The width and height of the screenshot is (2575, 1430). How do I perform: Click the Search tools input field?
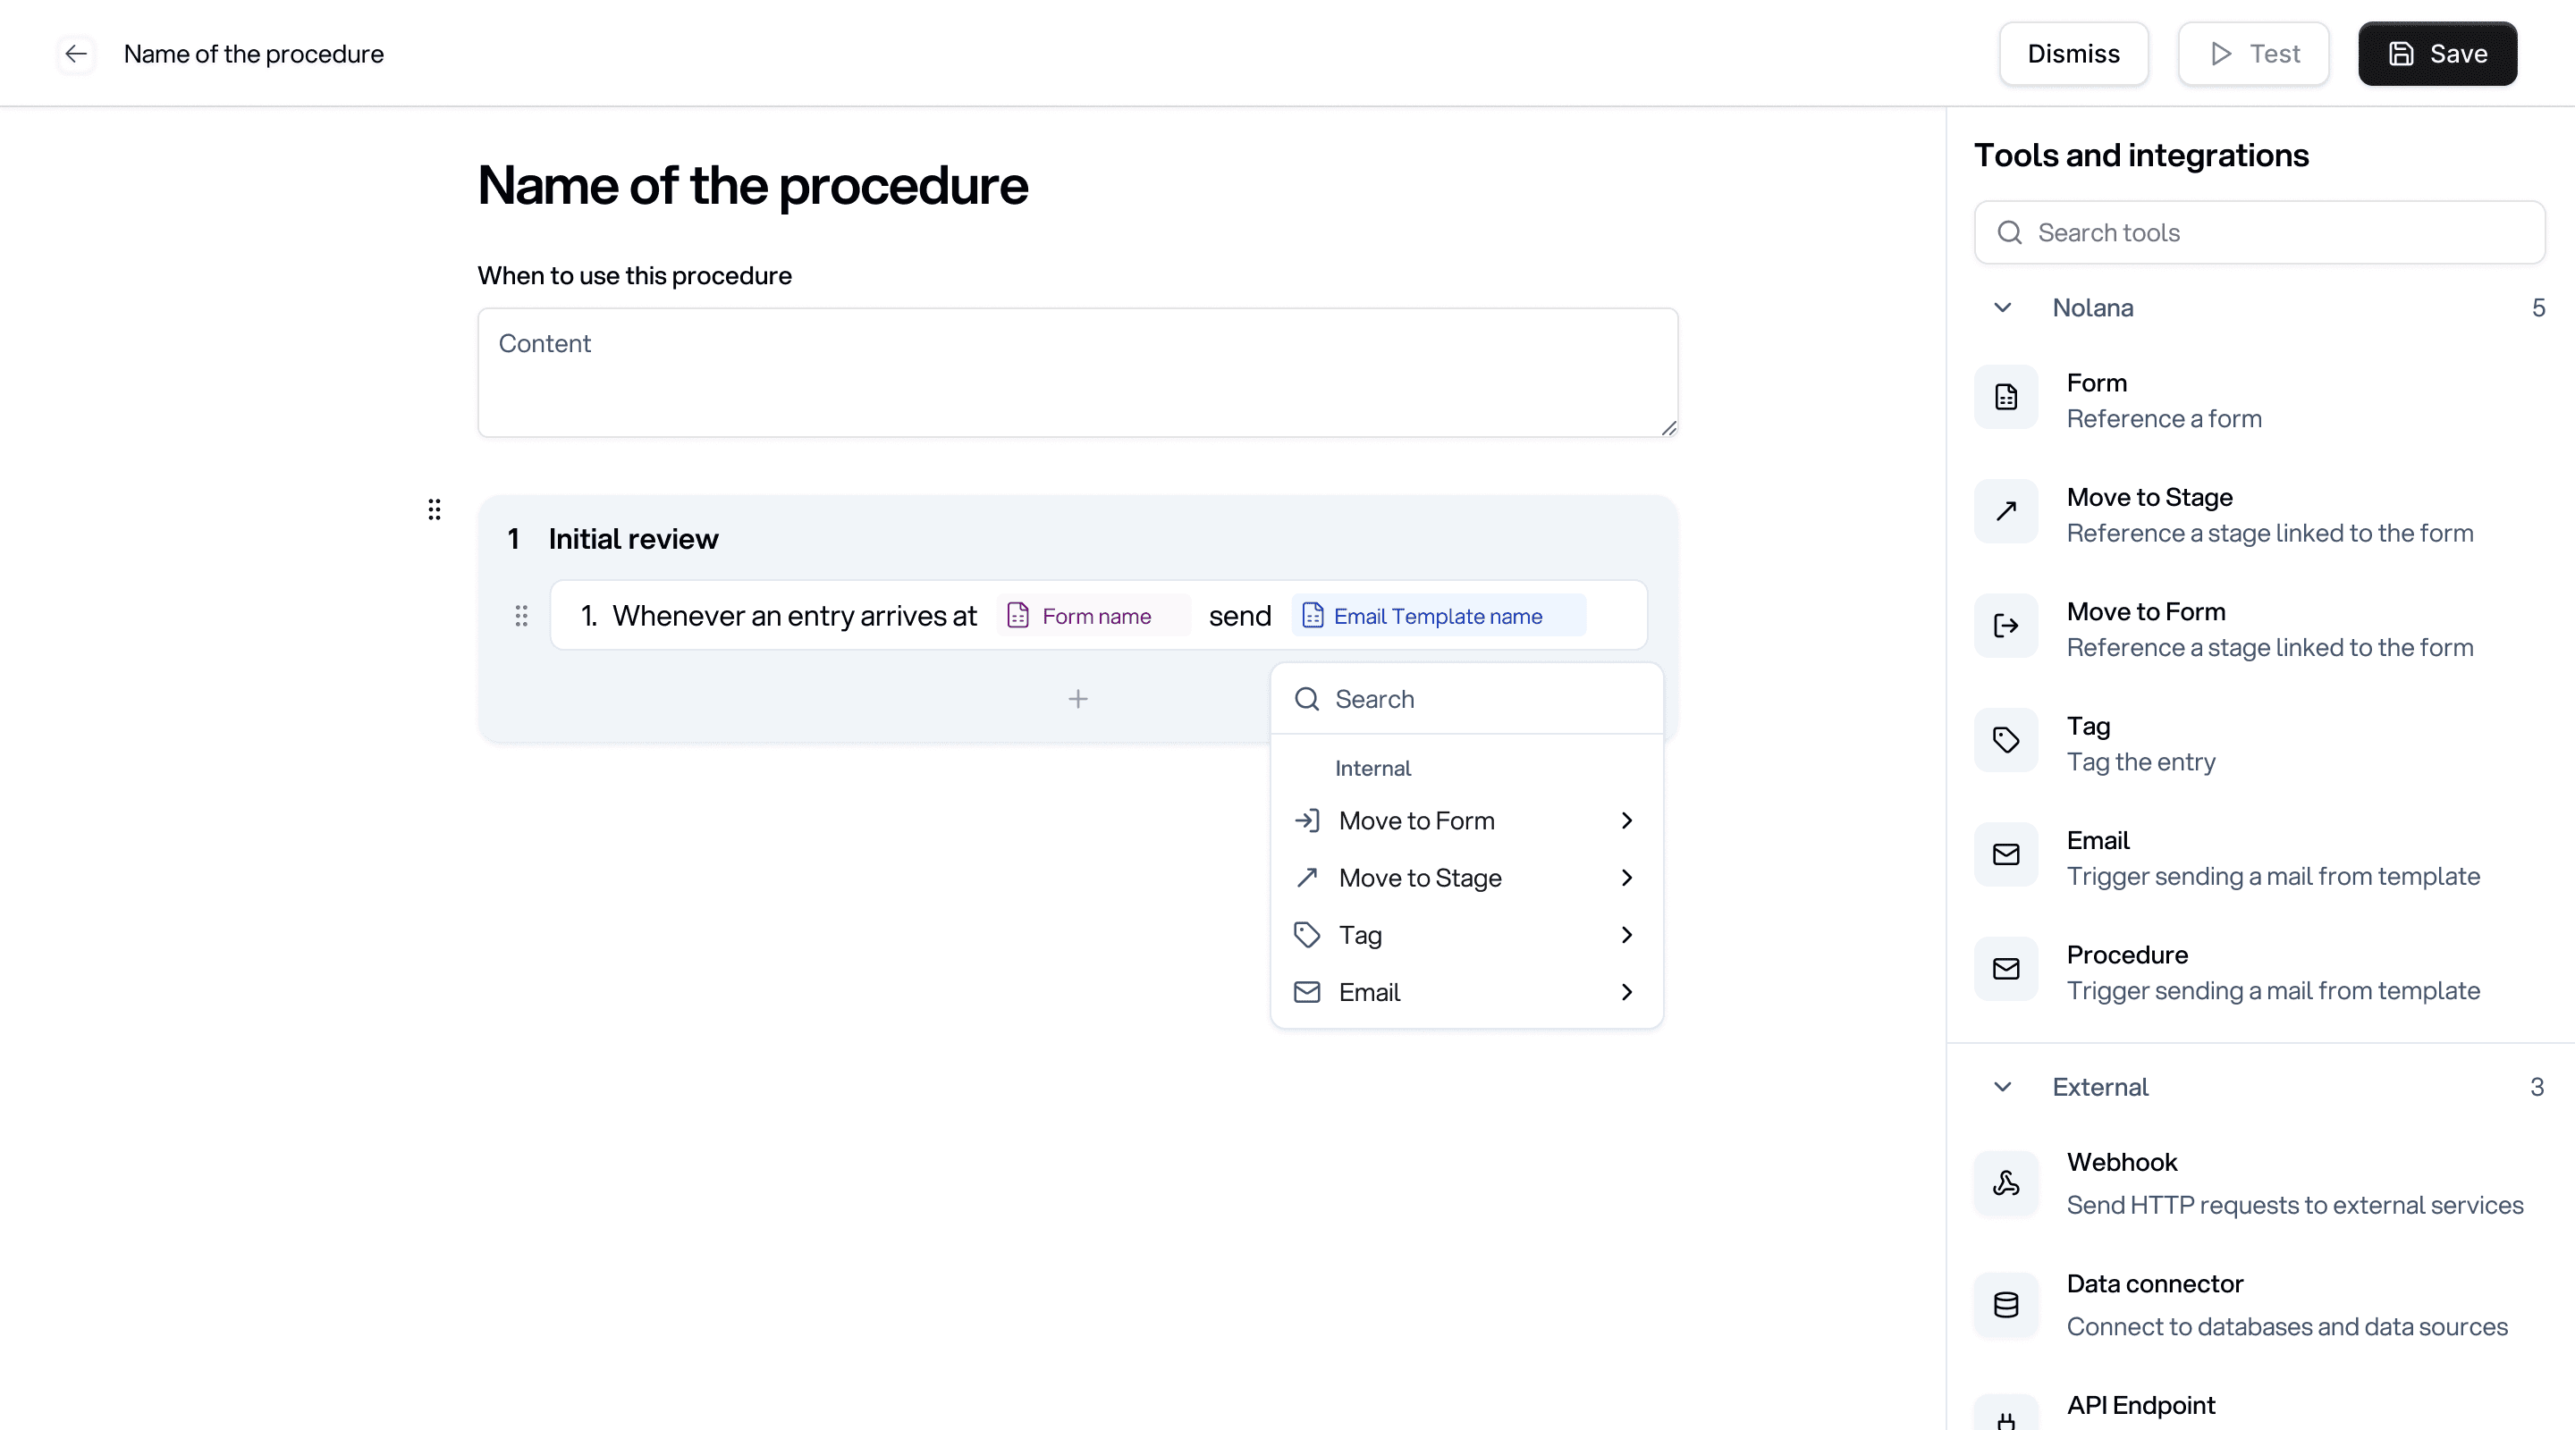(2259, 233)
